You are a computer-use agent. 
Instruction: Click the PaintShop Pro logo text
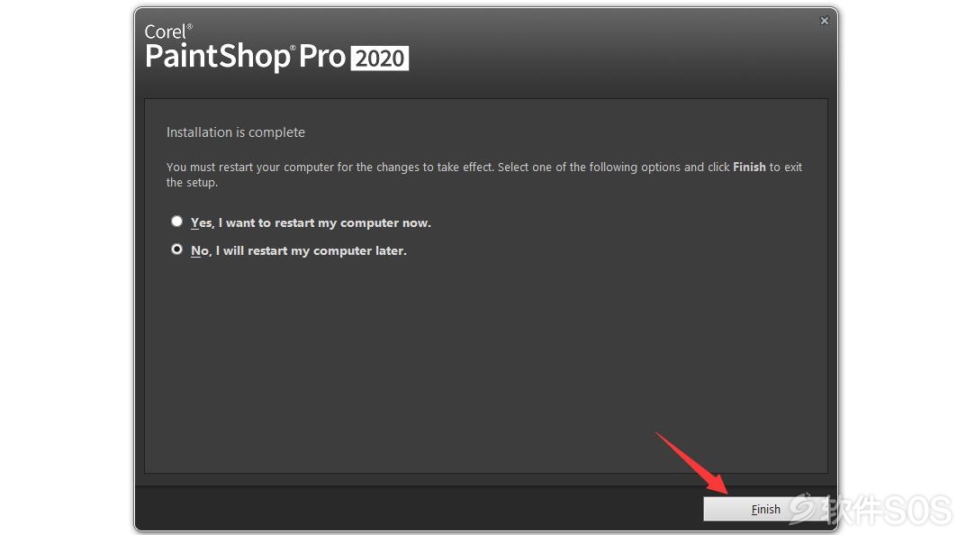pos(245,56)
